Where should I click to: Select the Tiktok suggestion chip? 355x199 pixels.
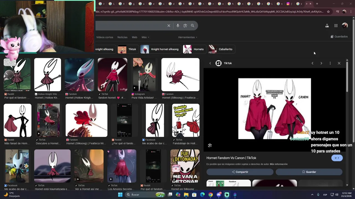(128, 49)
